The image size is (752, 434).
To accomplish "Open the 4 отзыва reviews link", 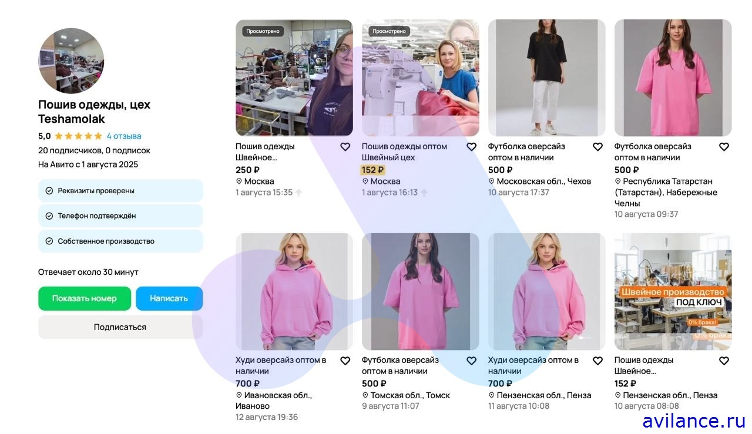I will coord(124,136).
